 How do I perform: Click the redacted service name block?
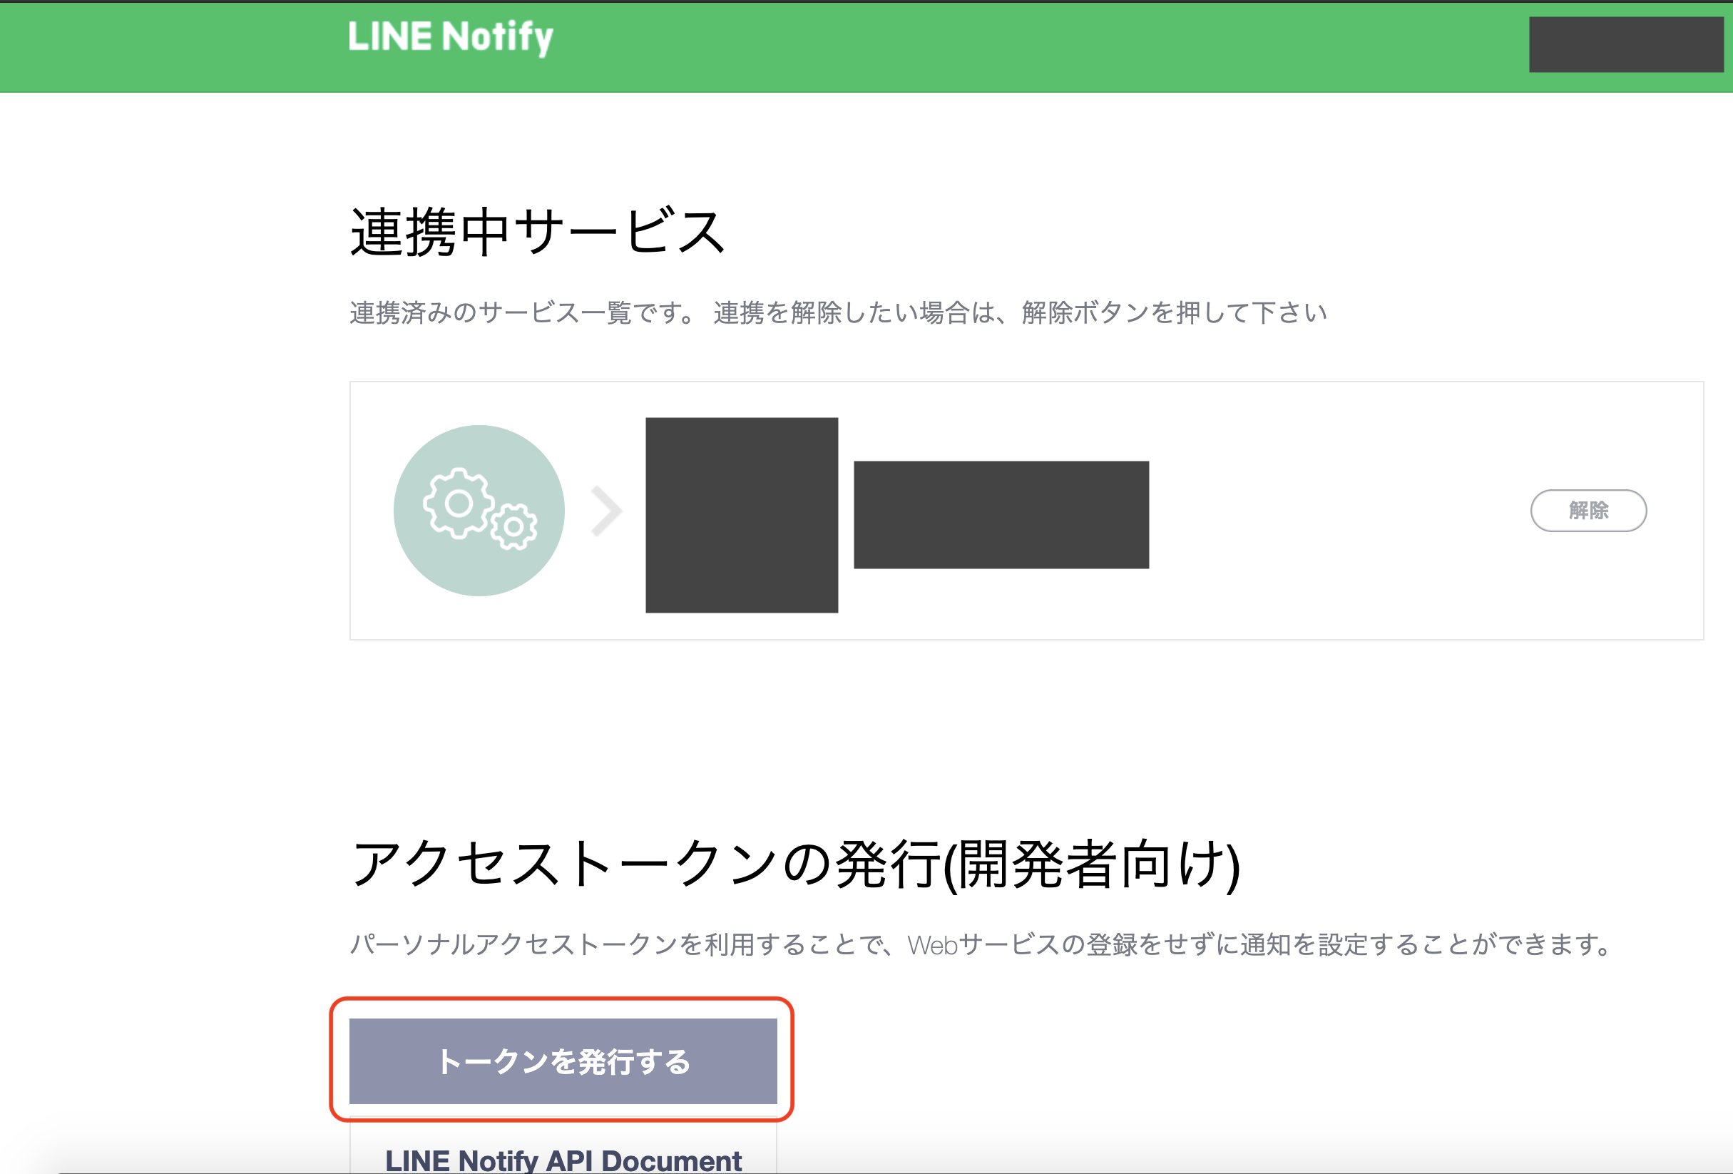1001,515
